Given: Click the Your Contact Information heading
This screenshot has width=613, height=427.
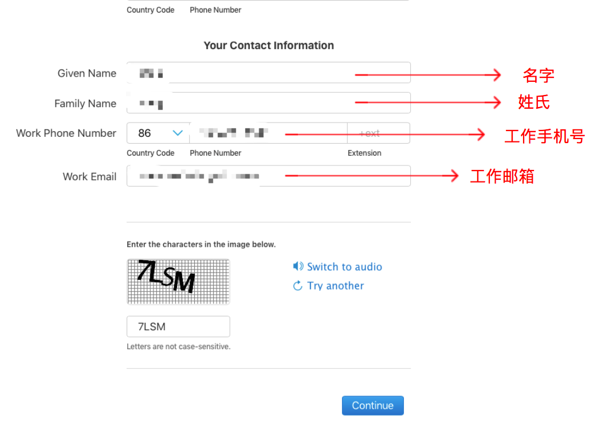Looking at the screenshot, I should pyautogui.click(x=269, y=45).
